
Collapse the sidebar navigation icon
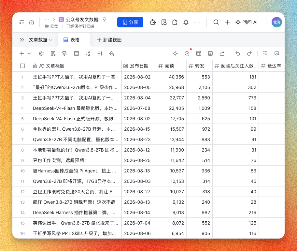[22, 22]
